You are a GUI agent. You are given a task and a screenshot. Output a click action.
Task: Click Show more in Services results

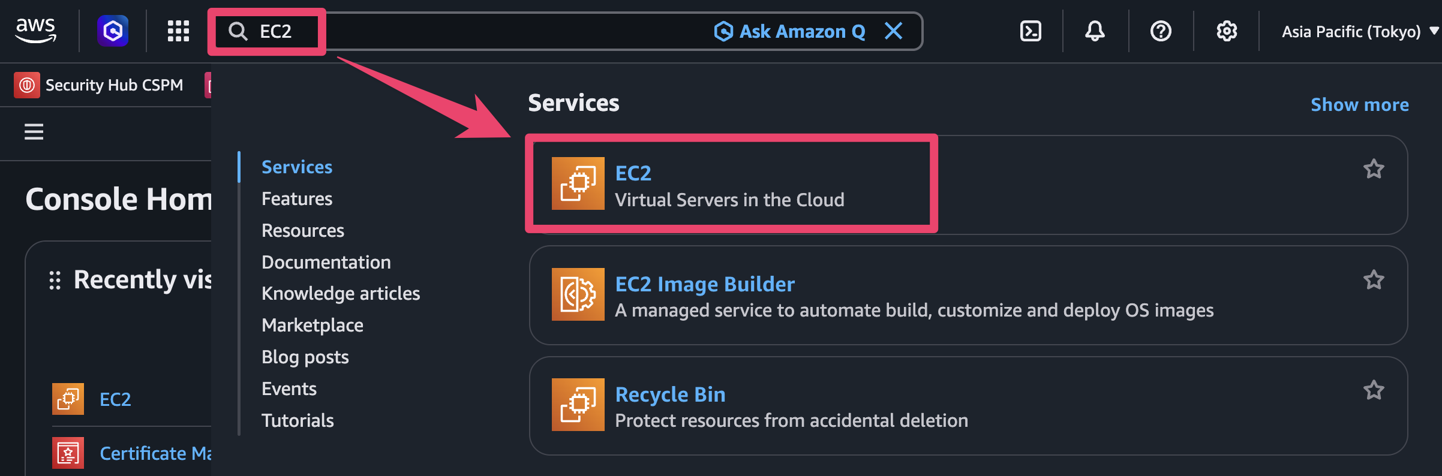pyautogui.click(x=1359, y=104)
